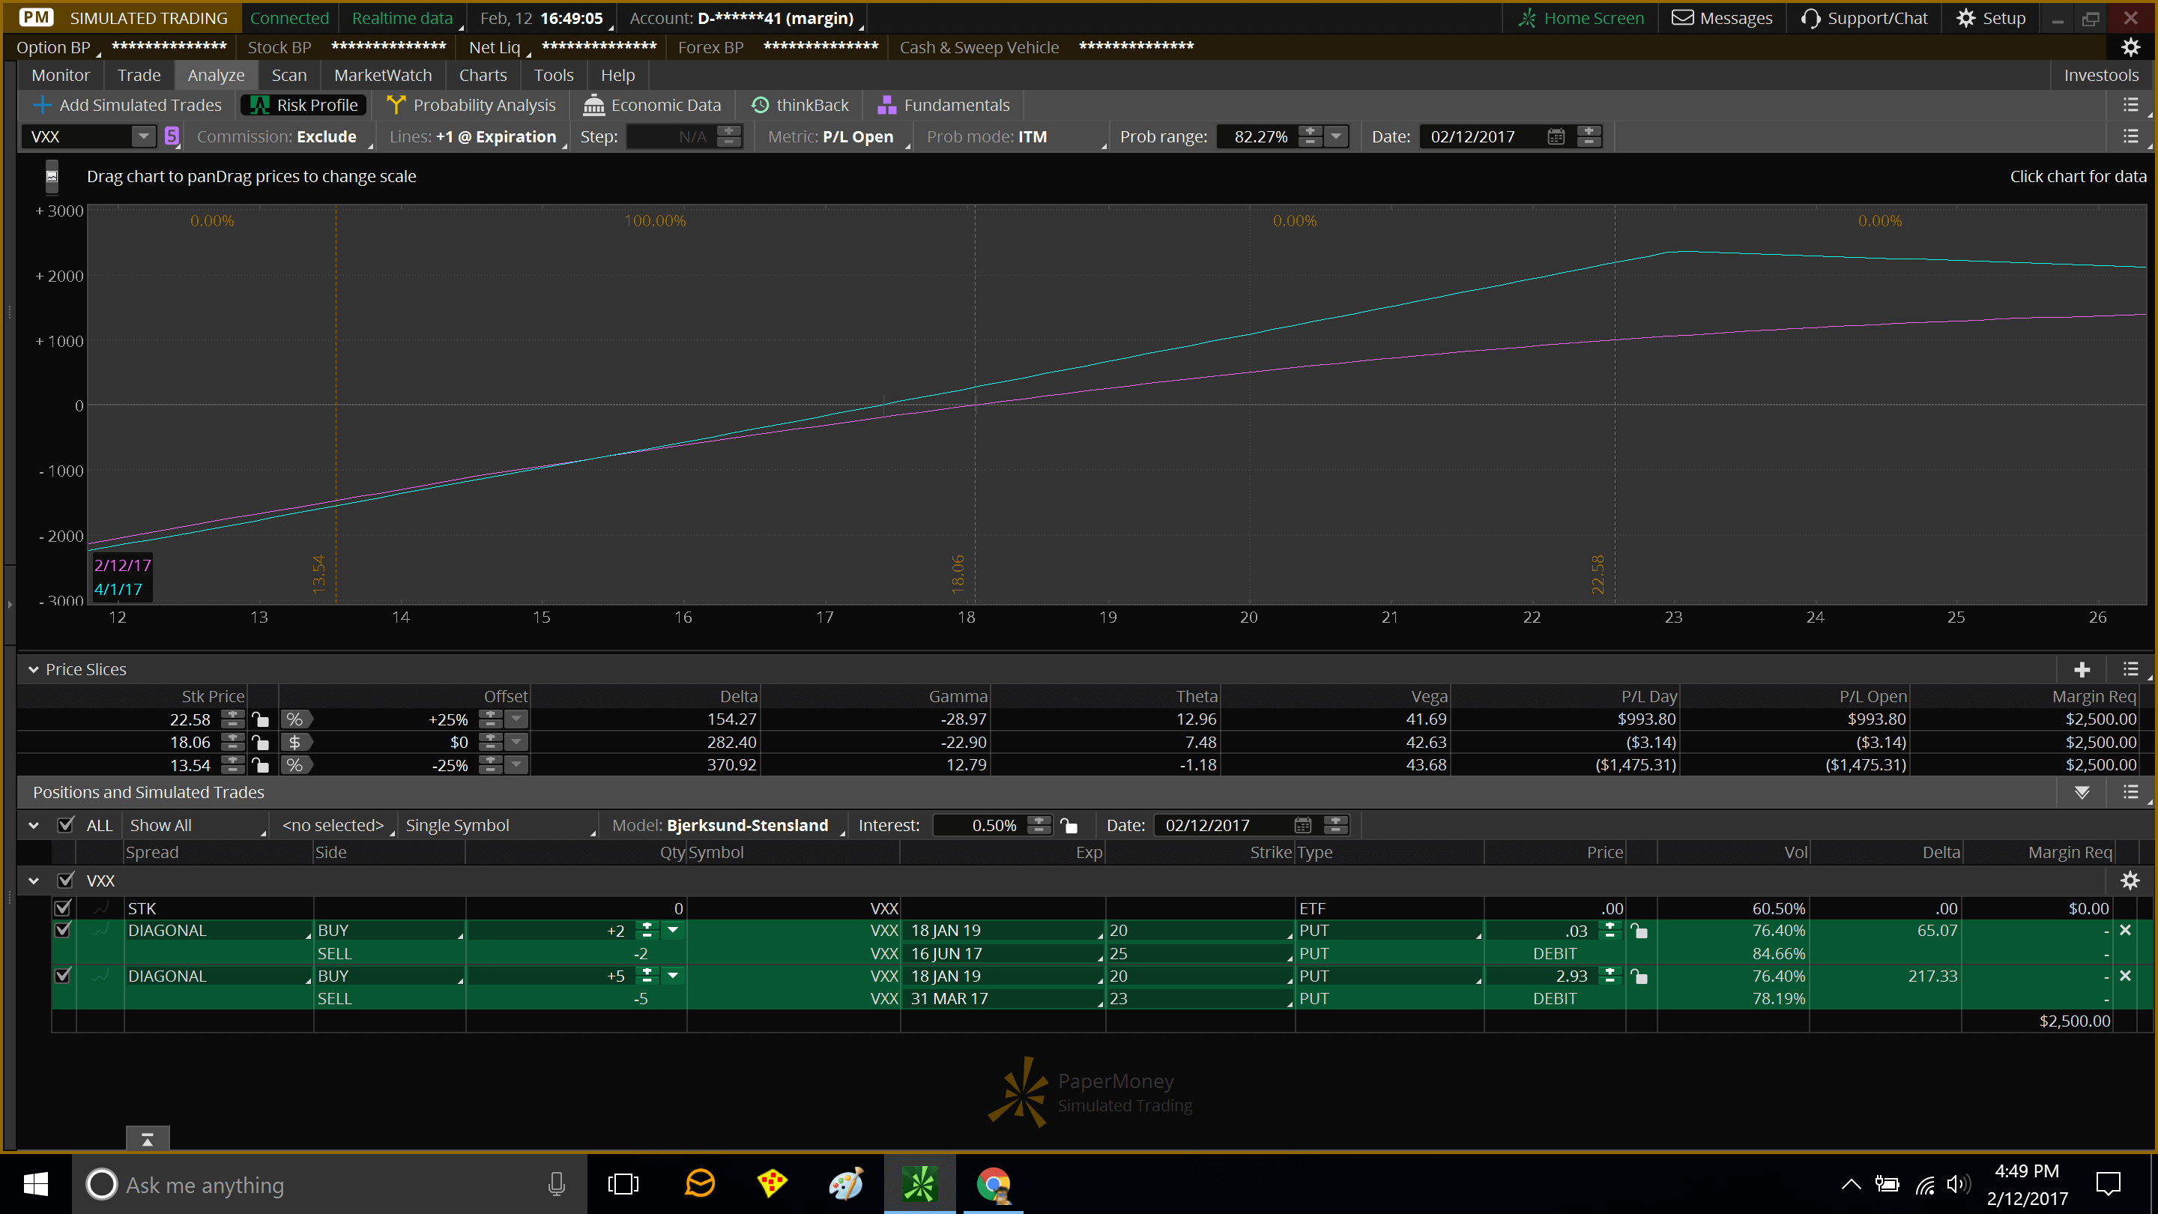Adjust Interest rate stepper
The height and width of the screenshot is (1214, 2158).
(x=1039, y=824)
